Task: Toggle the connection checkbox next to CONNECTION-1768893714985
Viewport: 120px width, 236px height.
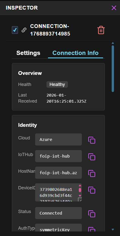Action: point(15,30)
